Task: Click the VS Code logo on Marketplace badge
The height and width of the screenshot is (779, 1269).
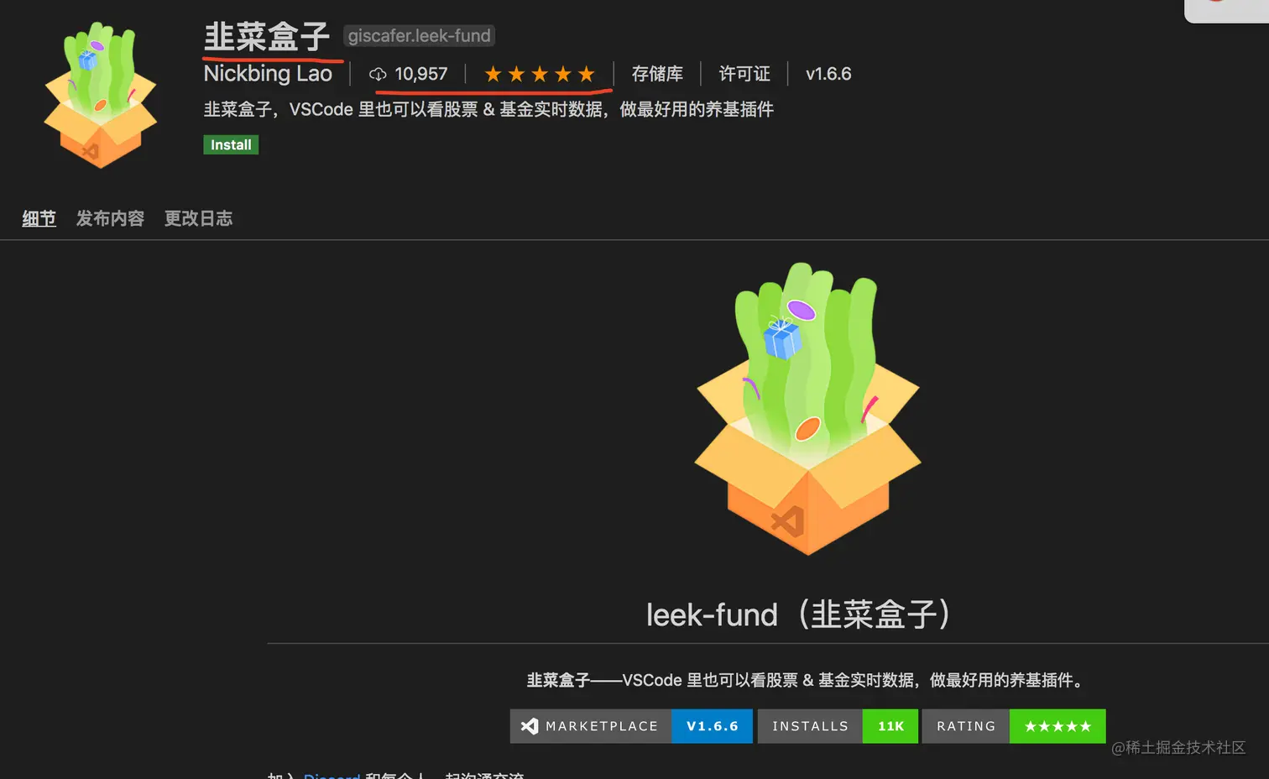Action: [x=530, y=726]
